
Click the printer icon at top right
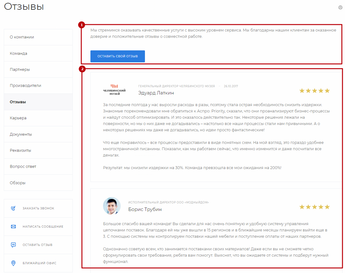pos(340,8)
